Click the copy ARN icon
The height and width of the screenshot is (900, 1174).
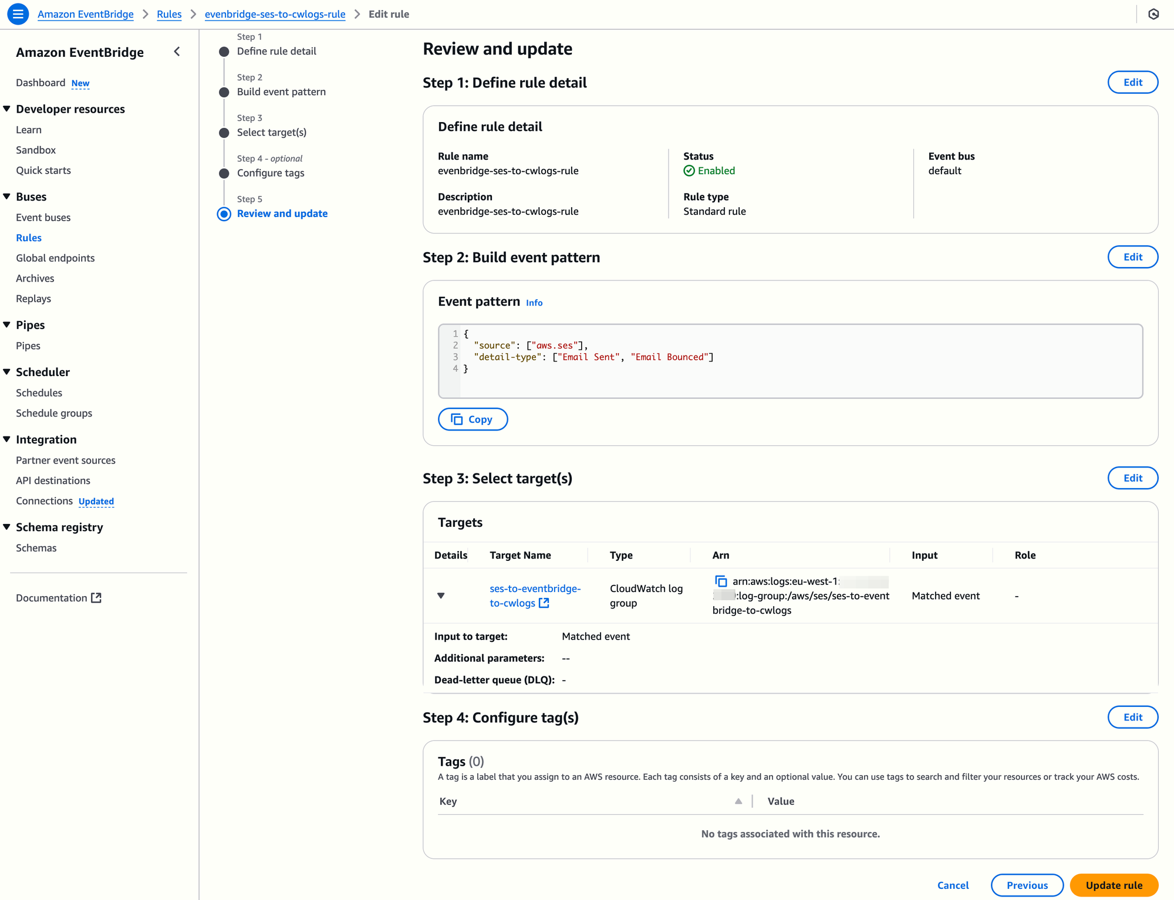[x=721, y=581]
